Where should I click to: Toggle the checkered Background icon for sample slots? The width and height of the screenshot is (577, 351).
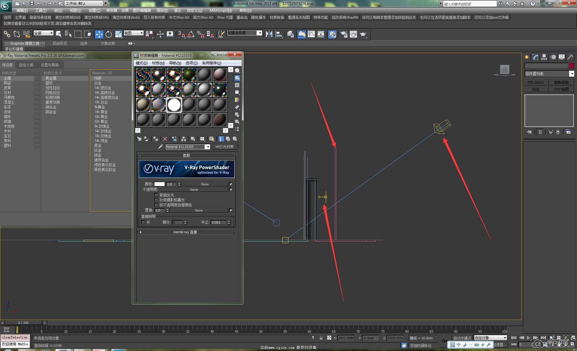click(x=237, y=85)
